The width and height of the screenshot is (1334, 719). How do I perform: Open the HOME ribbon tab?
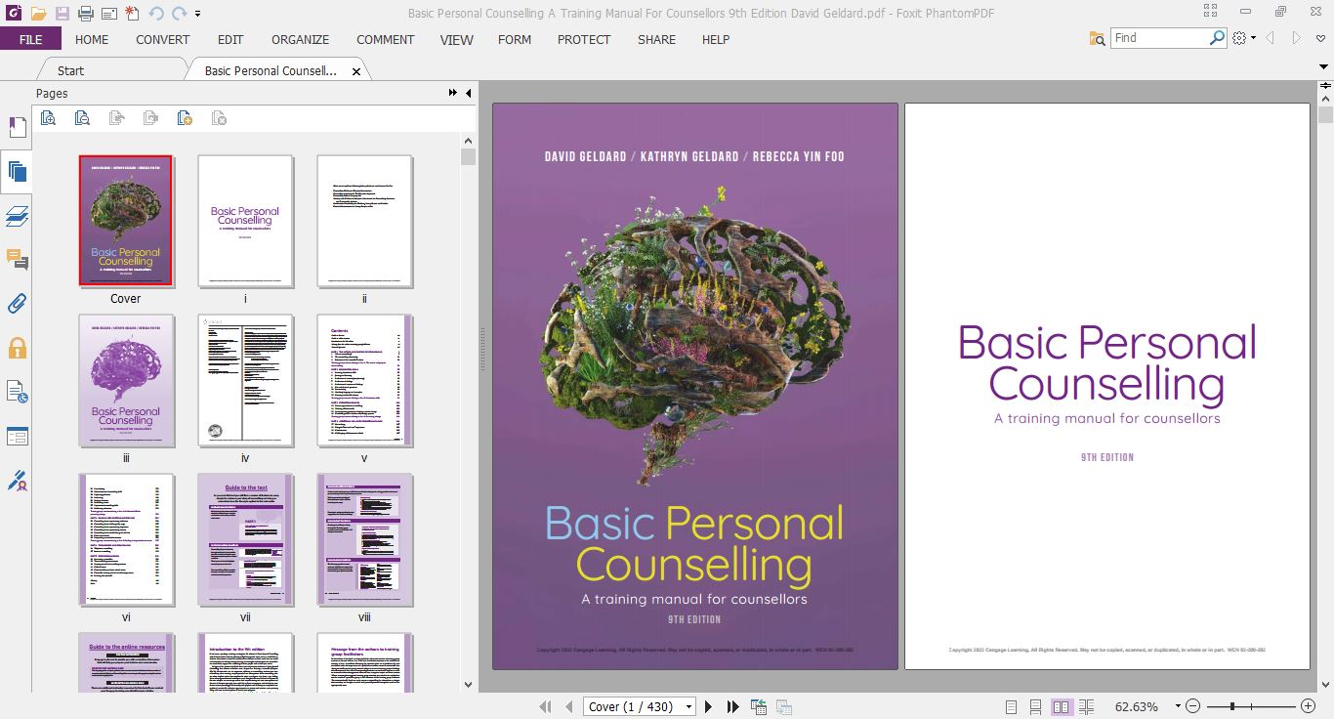92,39
